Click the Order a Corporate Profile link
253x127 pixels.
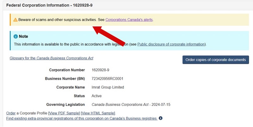11,113
